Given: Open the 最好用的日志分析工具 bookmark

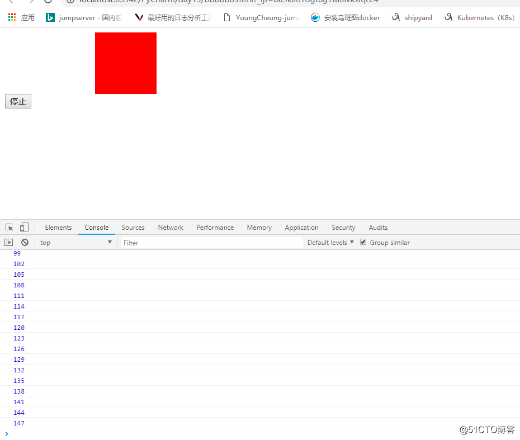Looking at the screenshot, I should 173,17.
